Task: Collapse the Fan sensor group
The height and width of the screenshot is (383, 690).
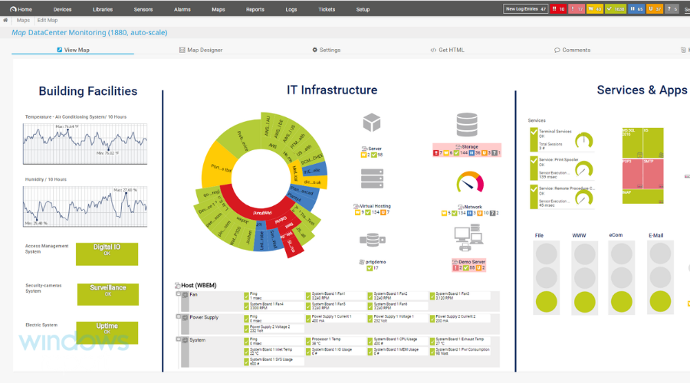Action: (179, 294)
